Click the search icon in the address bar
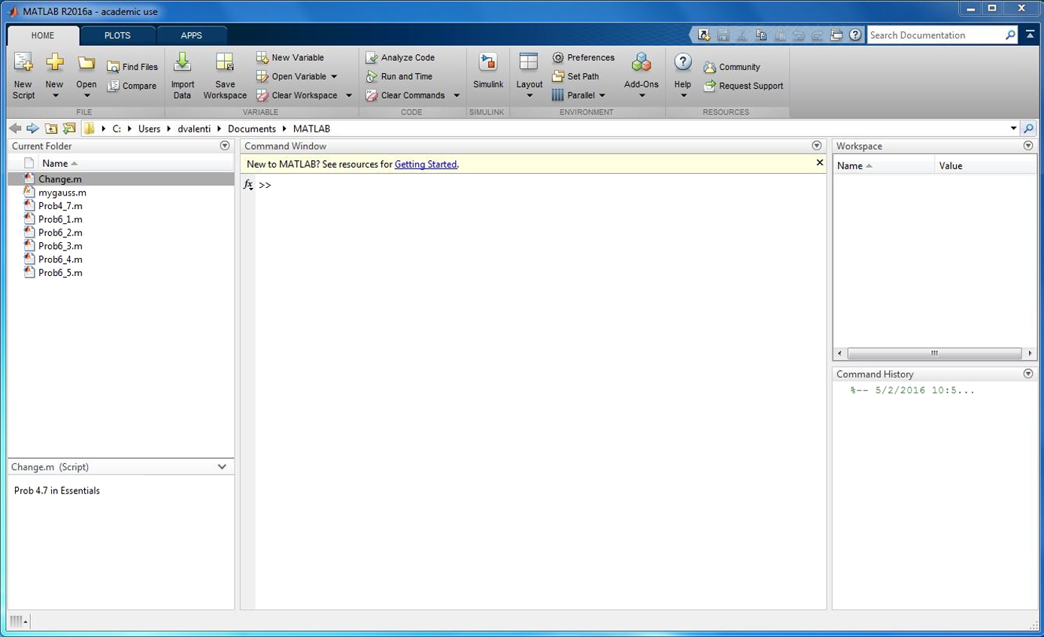Image resolution: width=1044 pixels, height=637 pixels. 1028,129
